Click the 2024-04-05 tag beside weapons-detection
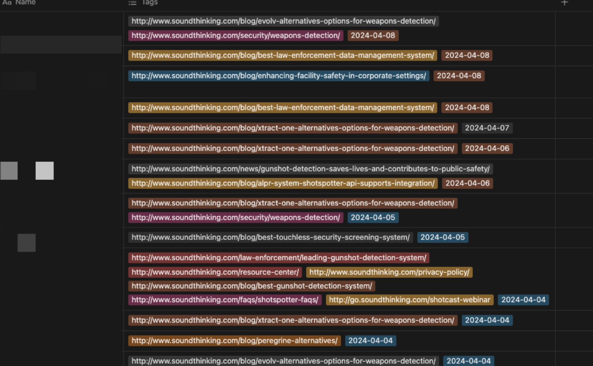593x366 pixels. click(373, 218)
